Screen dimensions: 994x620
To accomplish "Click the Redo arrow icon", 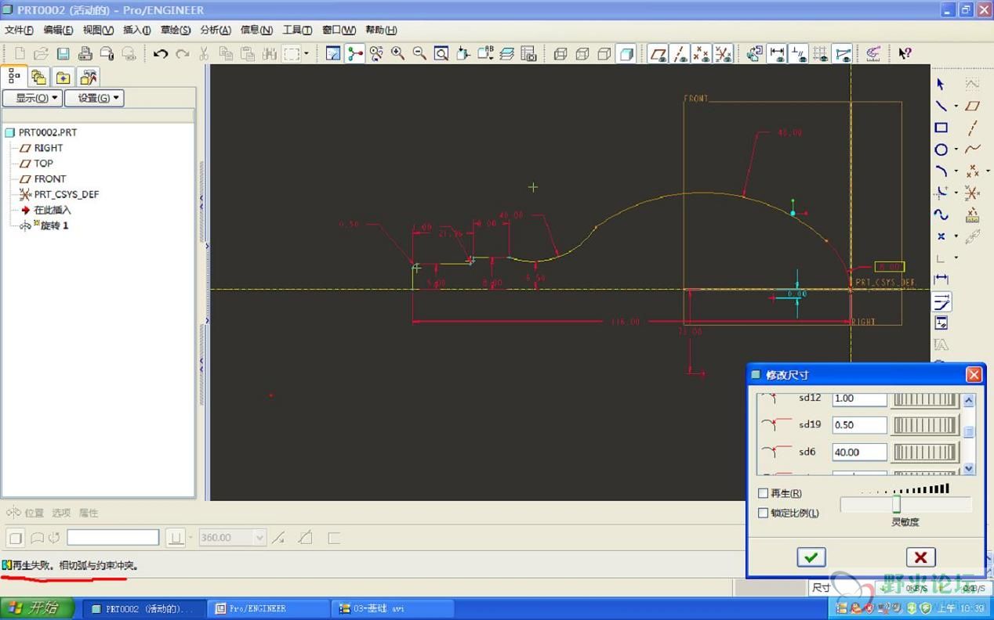I will coord(183,53).
